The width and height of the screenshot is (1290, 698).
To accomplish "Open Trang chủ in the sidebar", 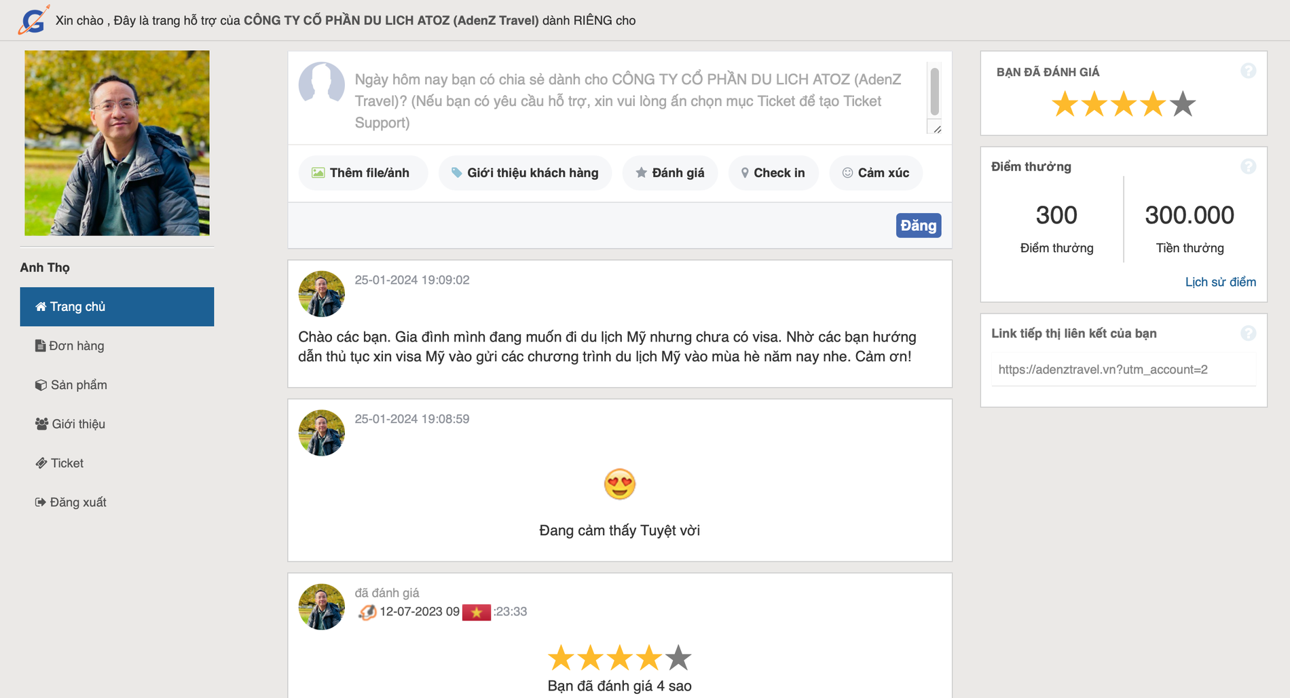I will click(x=117, y=307).
